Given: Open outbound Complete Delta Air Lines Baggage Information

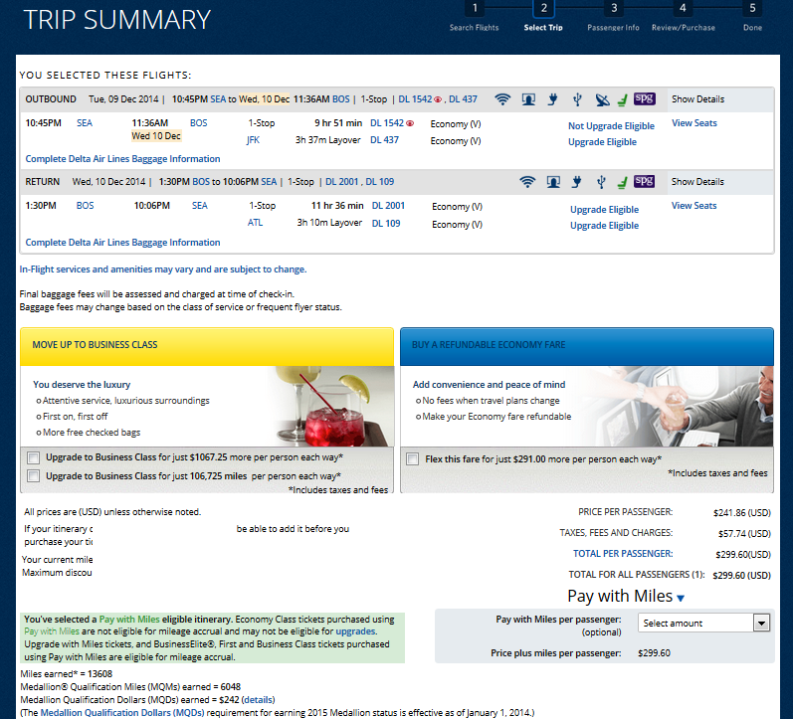Looking at the screenshot, I should point(122,159).
